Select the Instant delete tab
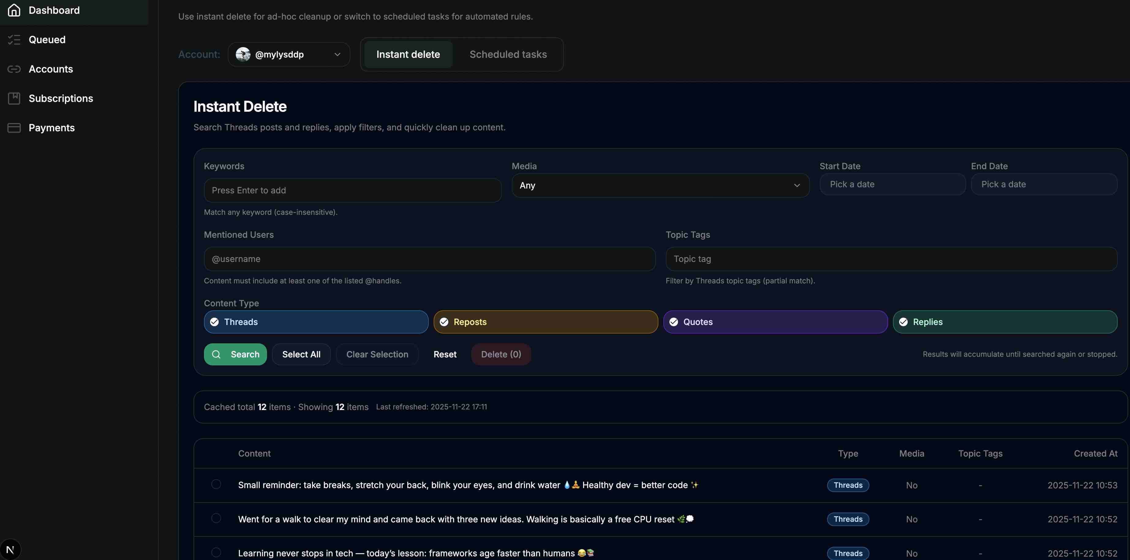The height and width of the screenshot is (560, 1130). point(408,54)
